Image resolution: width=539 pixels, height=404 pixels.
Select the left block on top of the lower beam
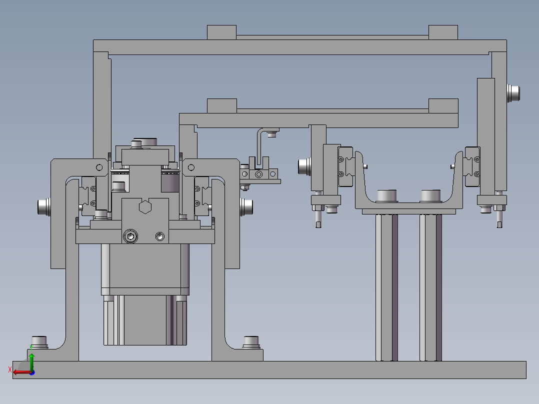click(222, 106)
